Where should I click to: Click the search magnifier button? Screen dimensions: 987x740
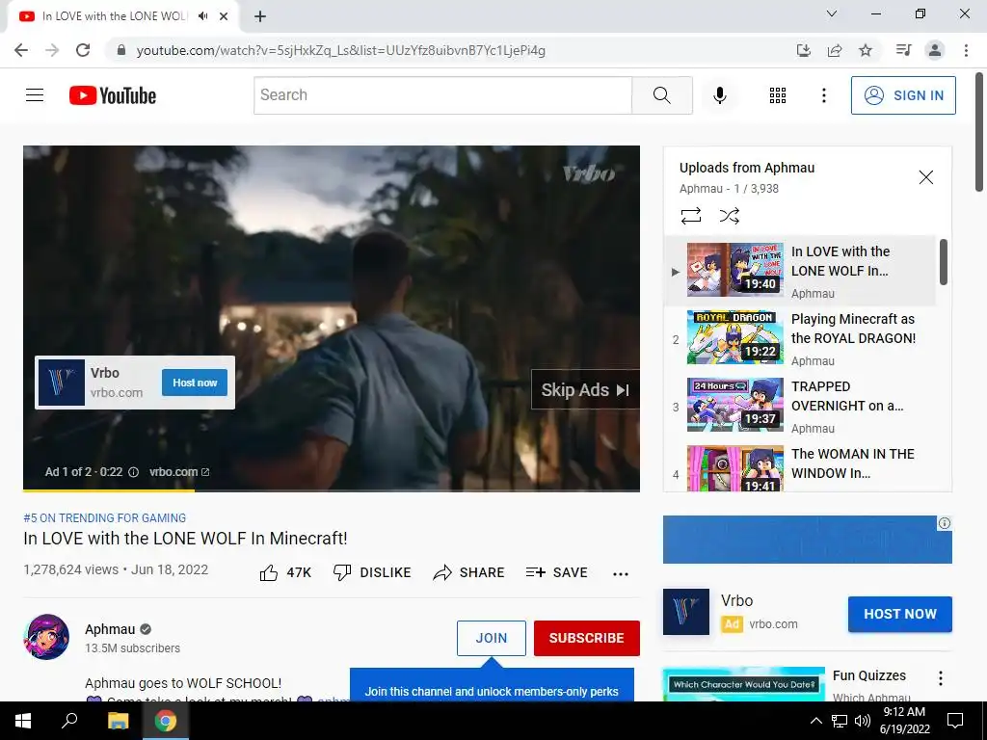[661, 95]
